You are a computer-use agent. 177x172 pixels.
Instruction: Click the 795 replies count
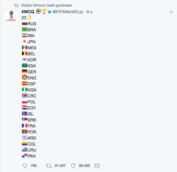pos(34,166)
